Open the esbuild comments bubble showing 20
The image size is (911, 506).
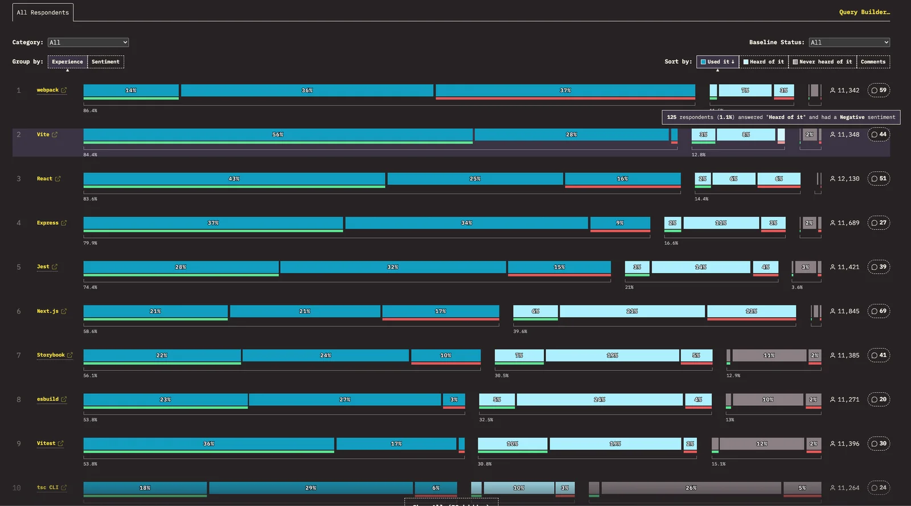[x=879, y=399]
